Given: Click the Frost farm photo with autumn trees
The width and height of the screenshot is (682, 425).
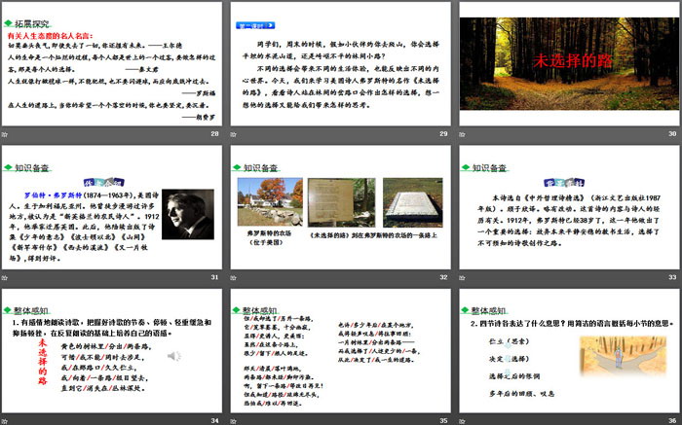Looking at the screenshot, I should pos(270,202).
